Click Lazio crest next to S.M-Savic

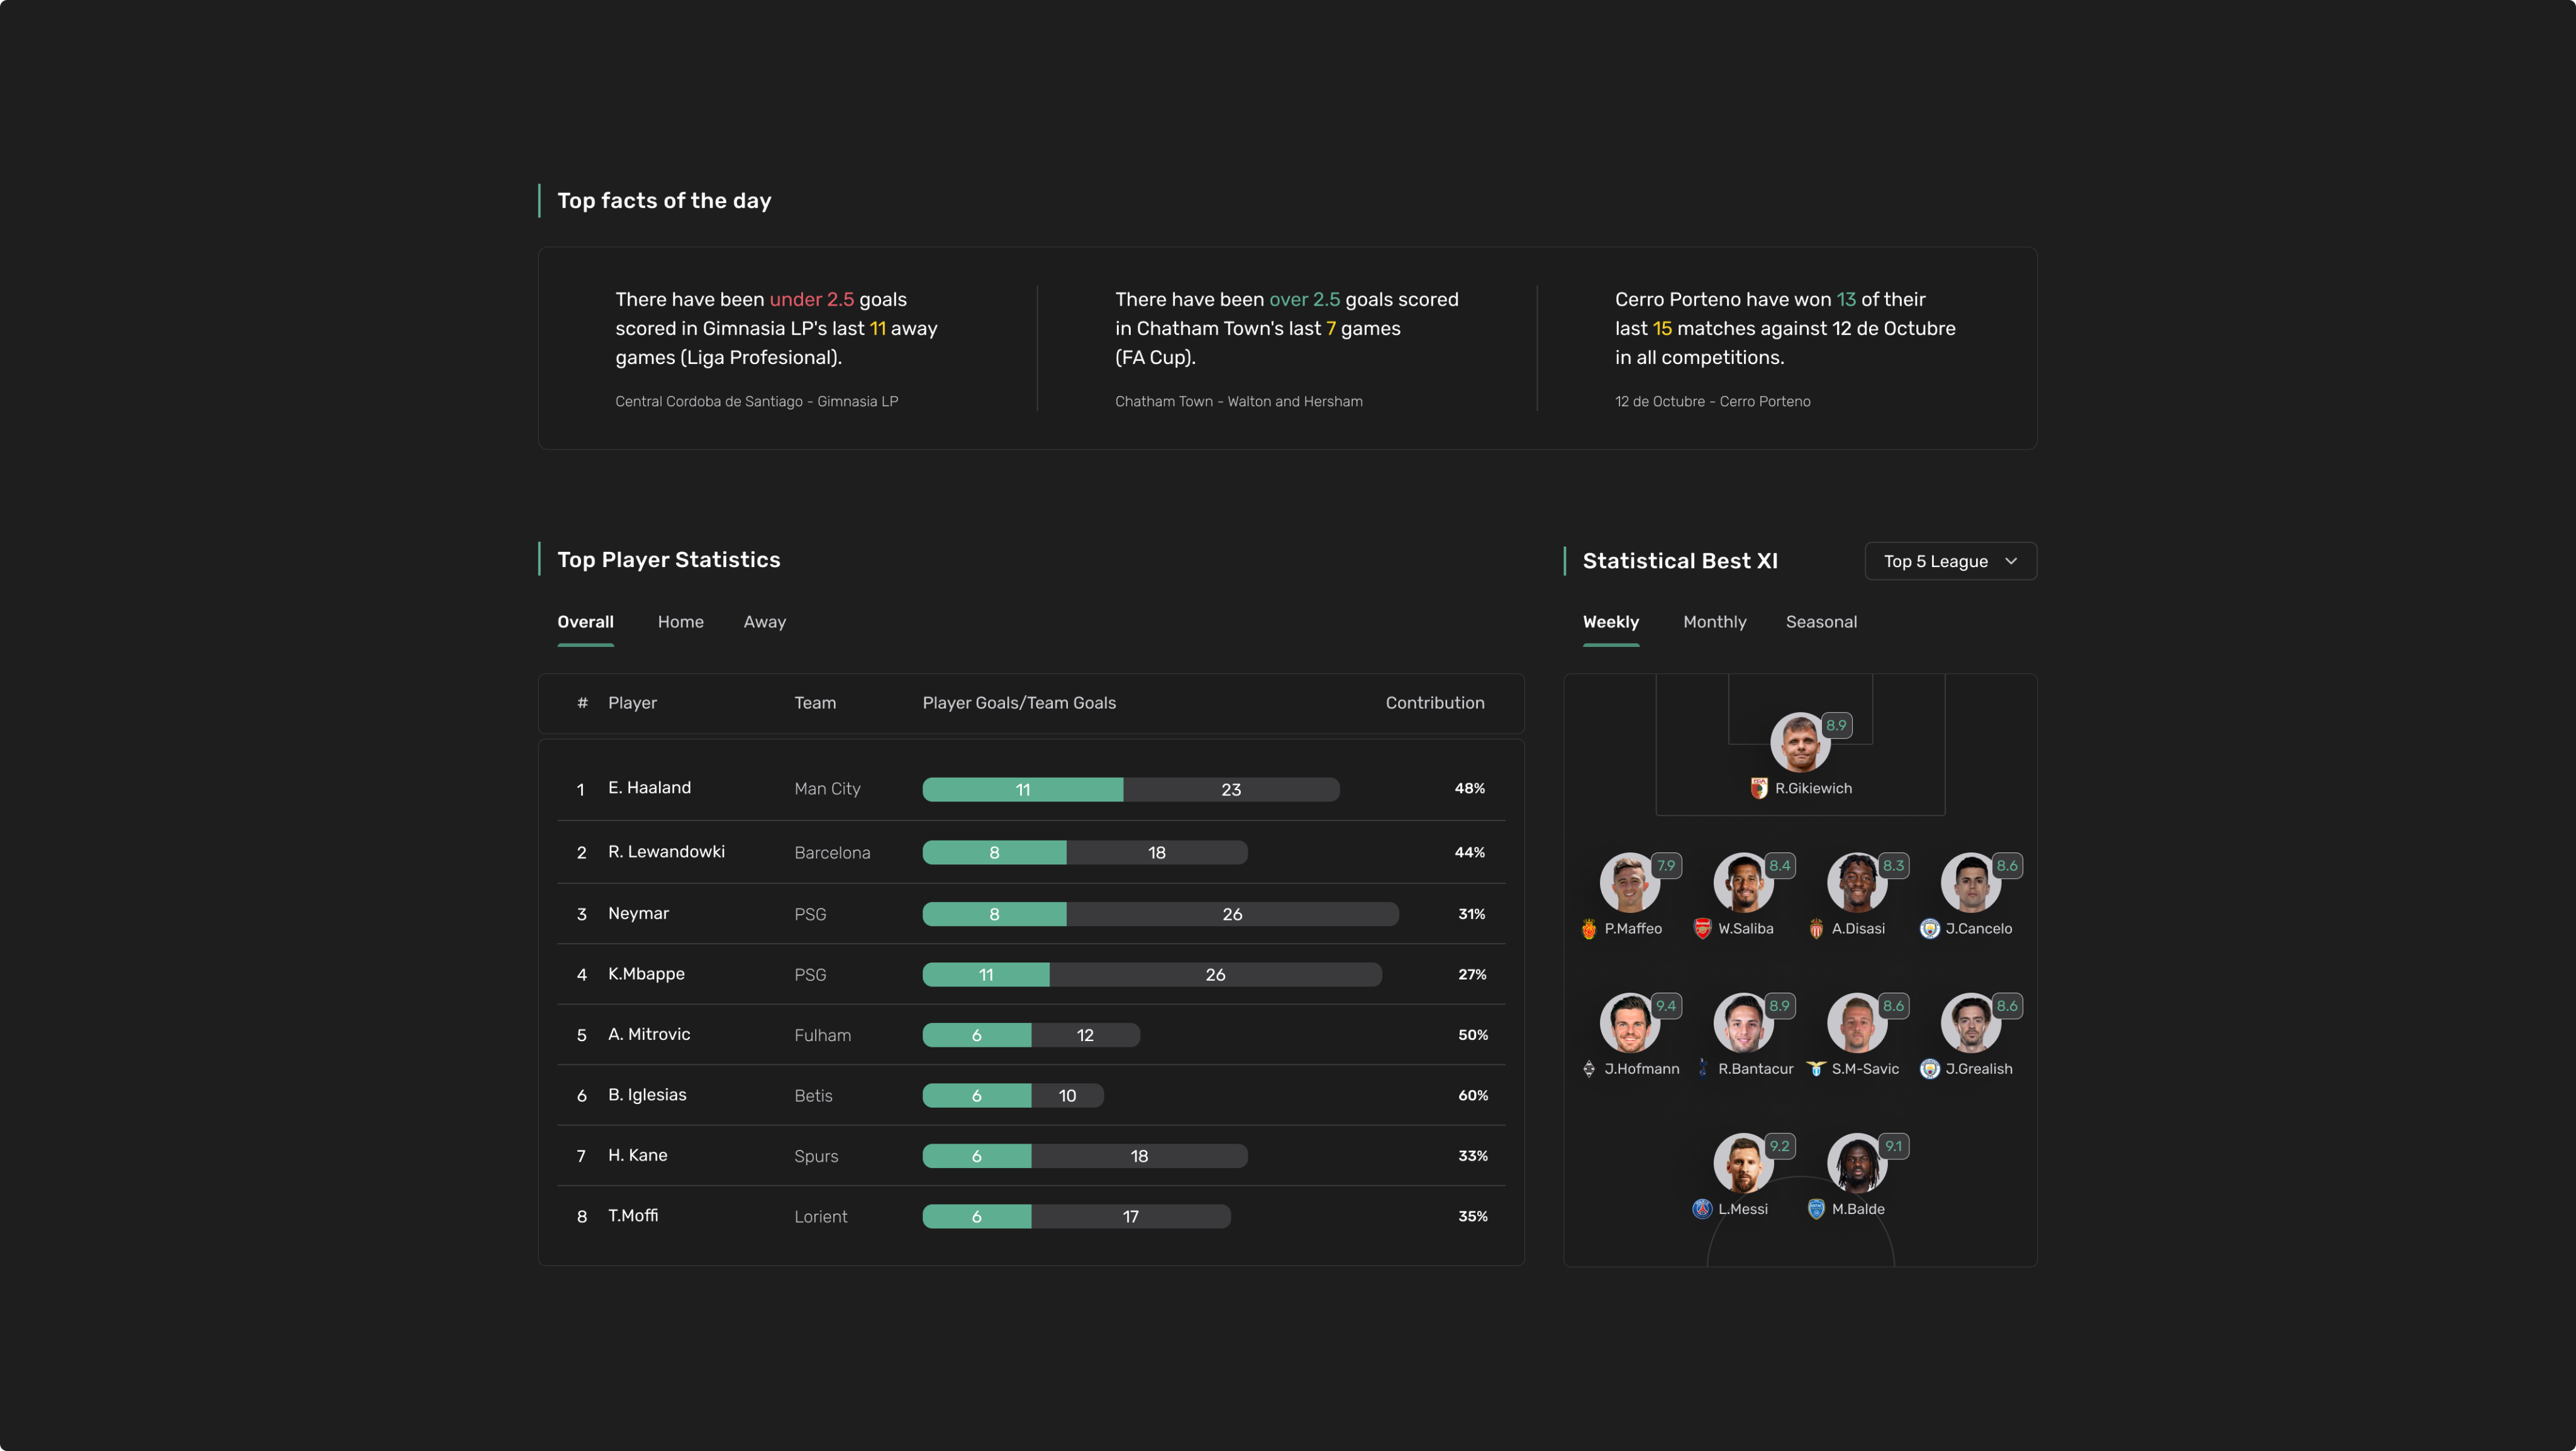coord(1816,1068)
